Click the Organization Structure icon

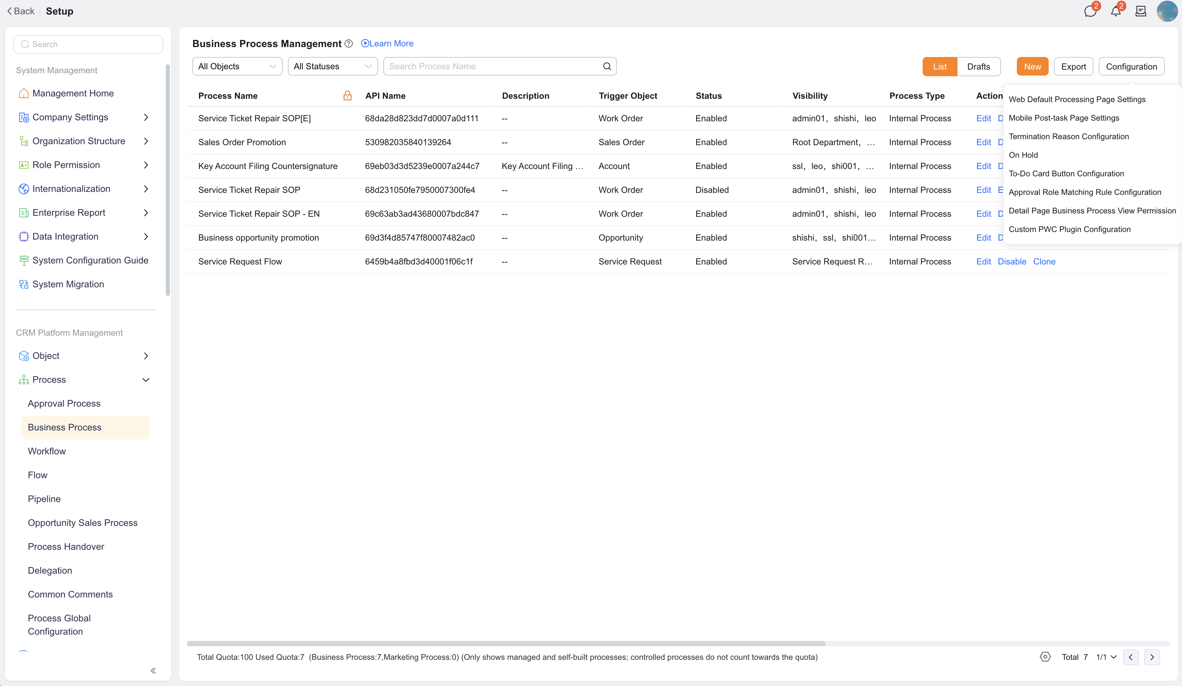pos(24,141)
